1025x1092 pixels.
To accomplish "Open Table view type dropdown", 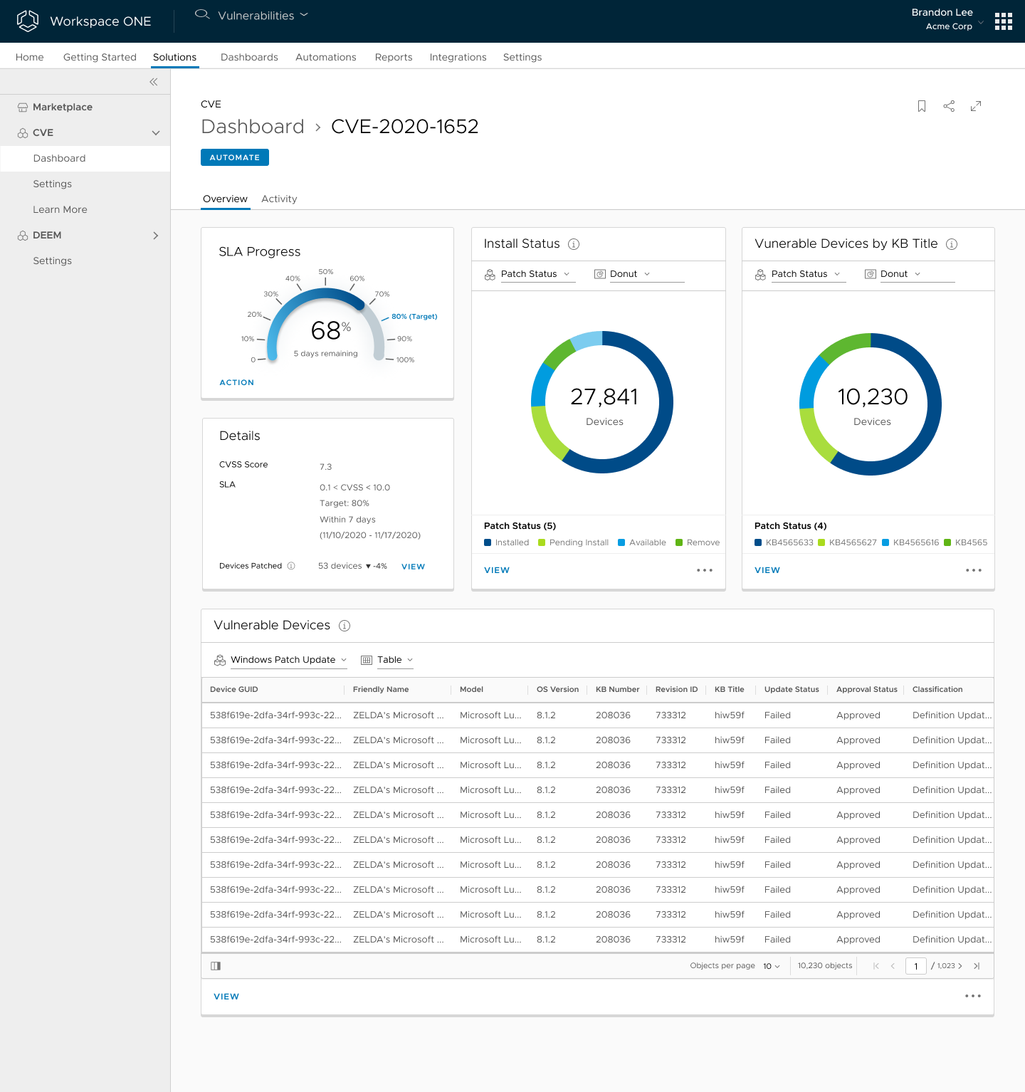I will coord(395,660).
